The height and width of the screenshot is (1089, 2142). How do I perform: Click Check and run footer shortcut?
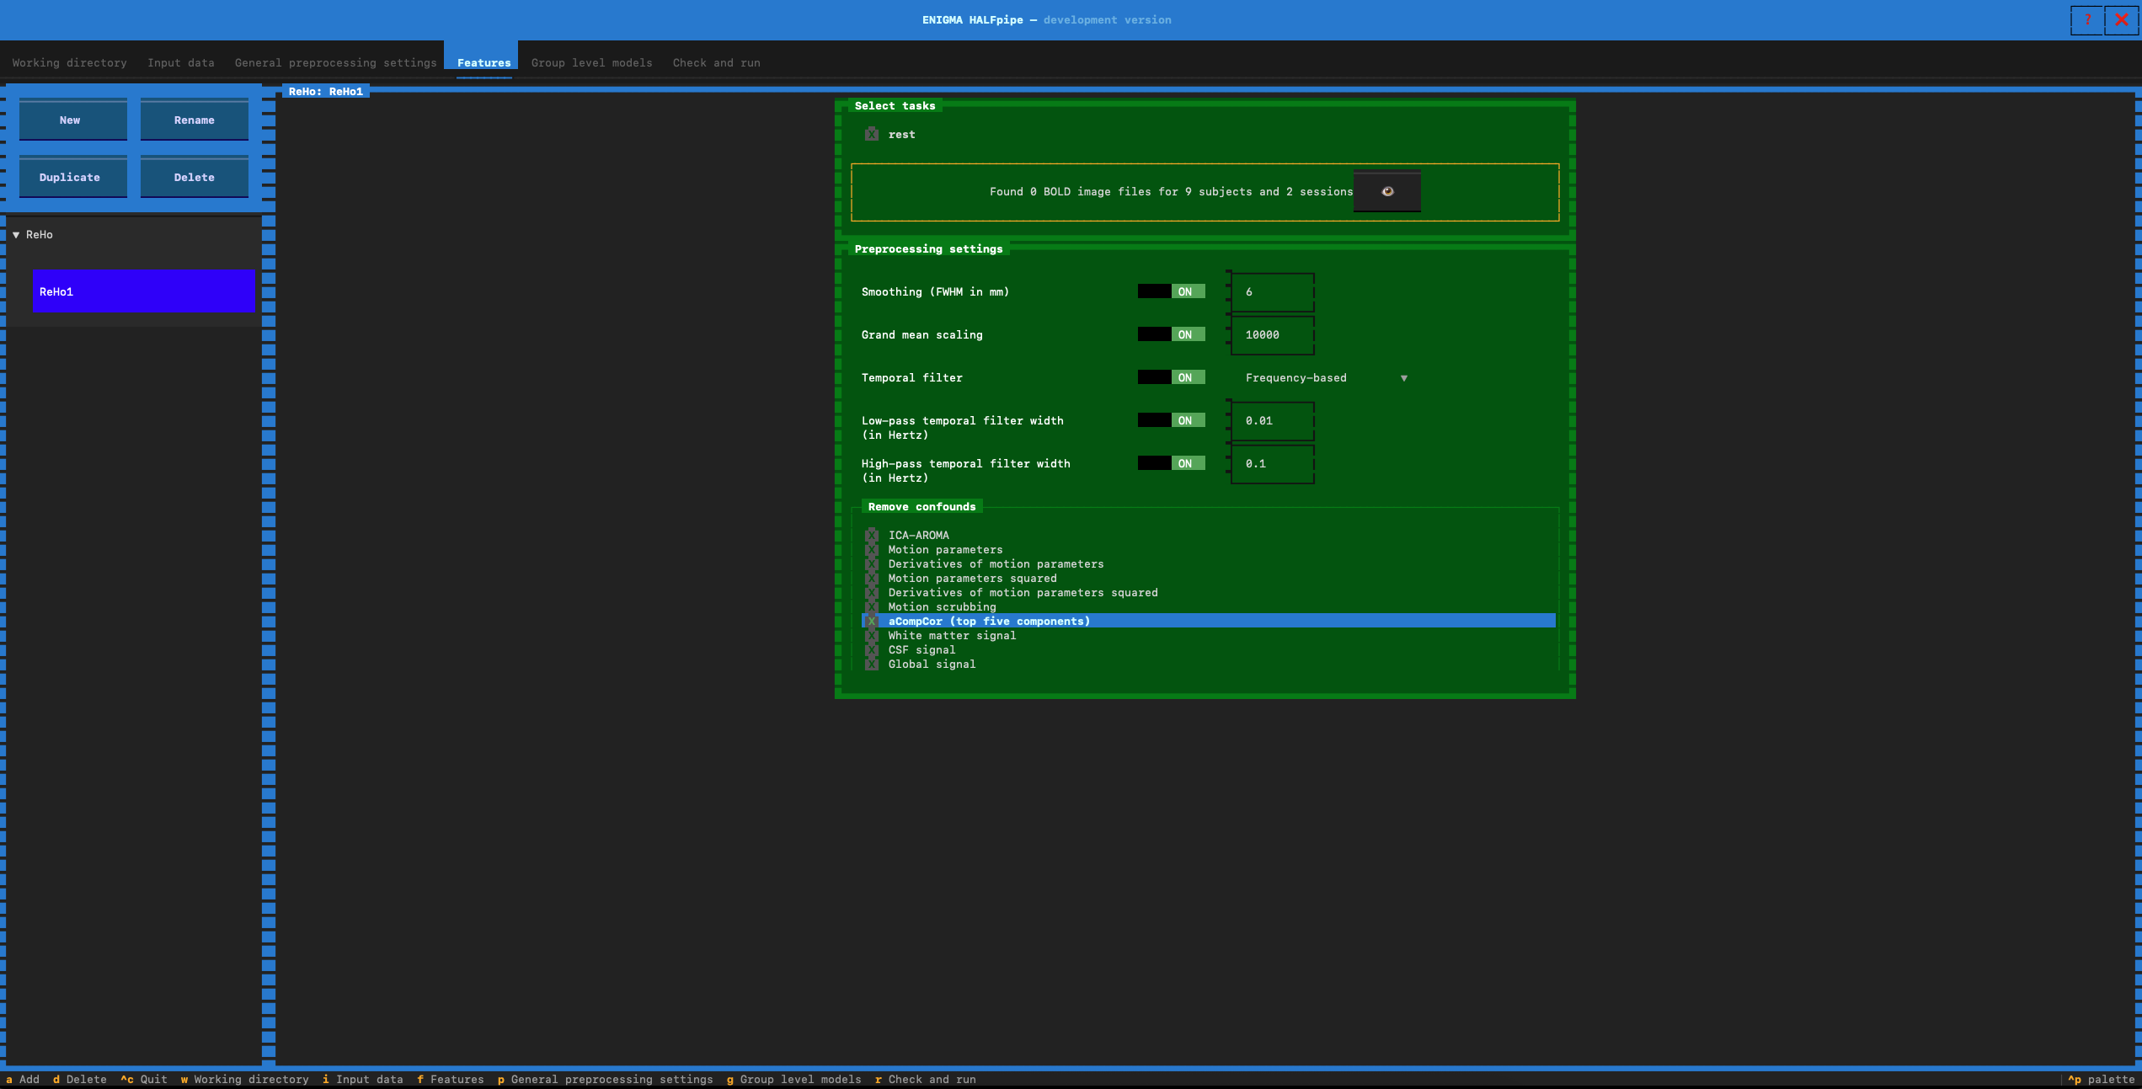click(925, 1079)
